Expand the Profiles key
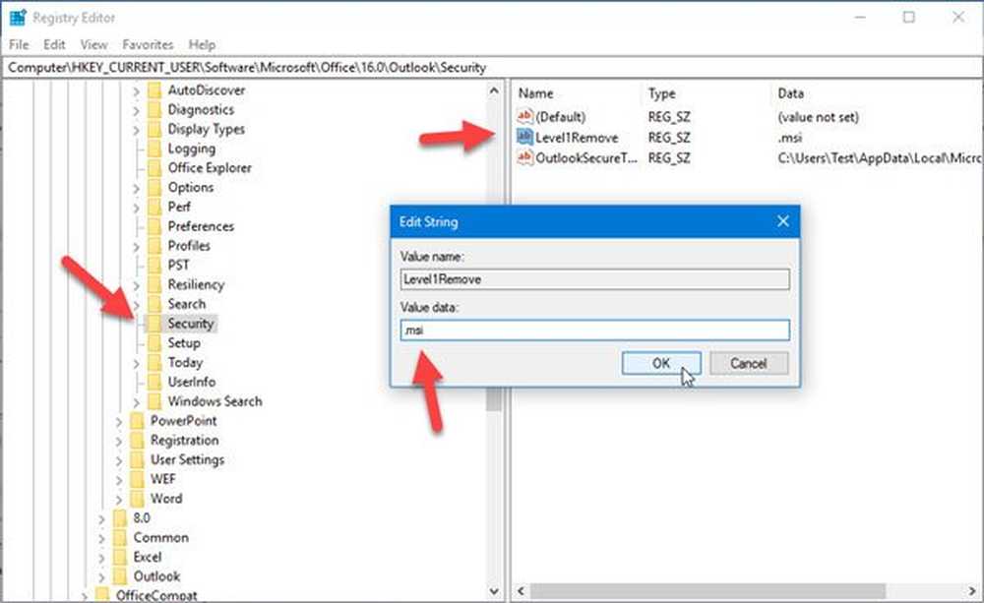Screen dimensions: 984x603 pyautogui.click(x=136, y=247)
